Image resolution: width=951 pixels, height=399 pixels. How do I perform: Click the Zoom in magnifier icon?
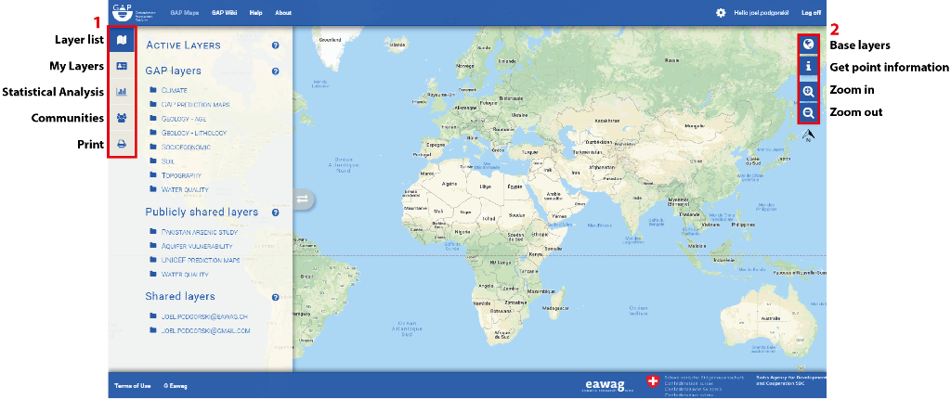808,91
